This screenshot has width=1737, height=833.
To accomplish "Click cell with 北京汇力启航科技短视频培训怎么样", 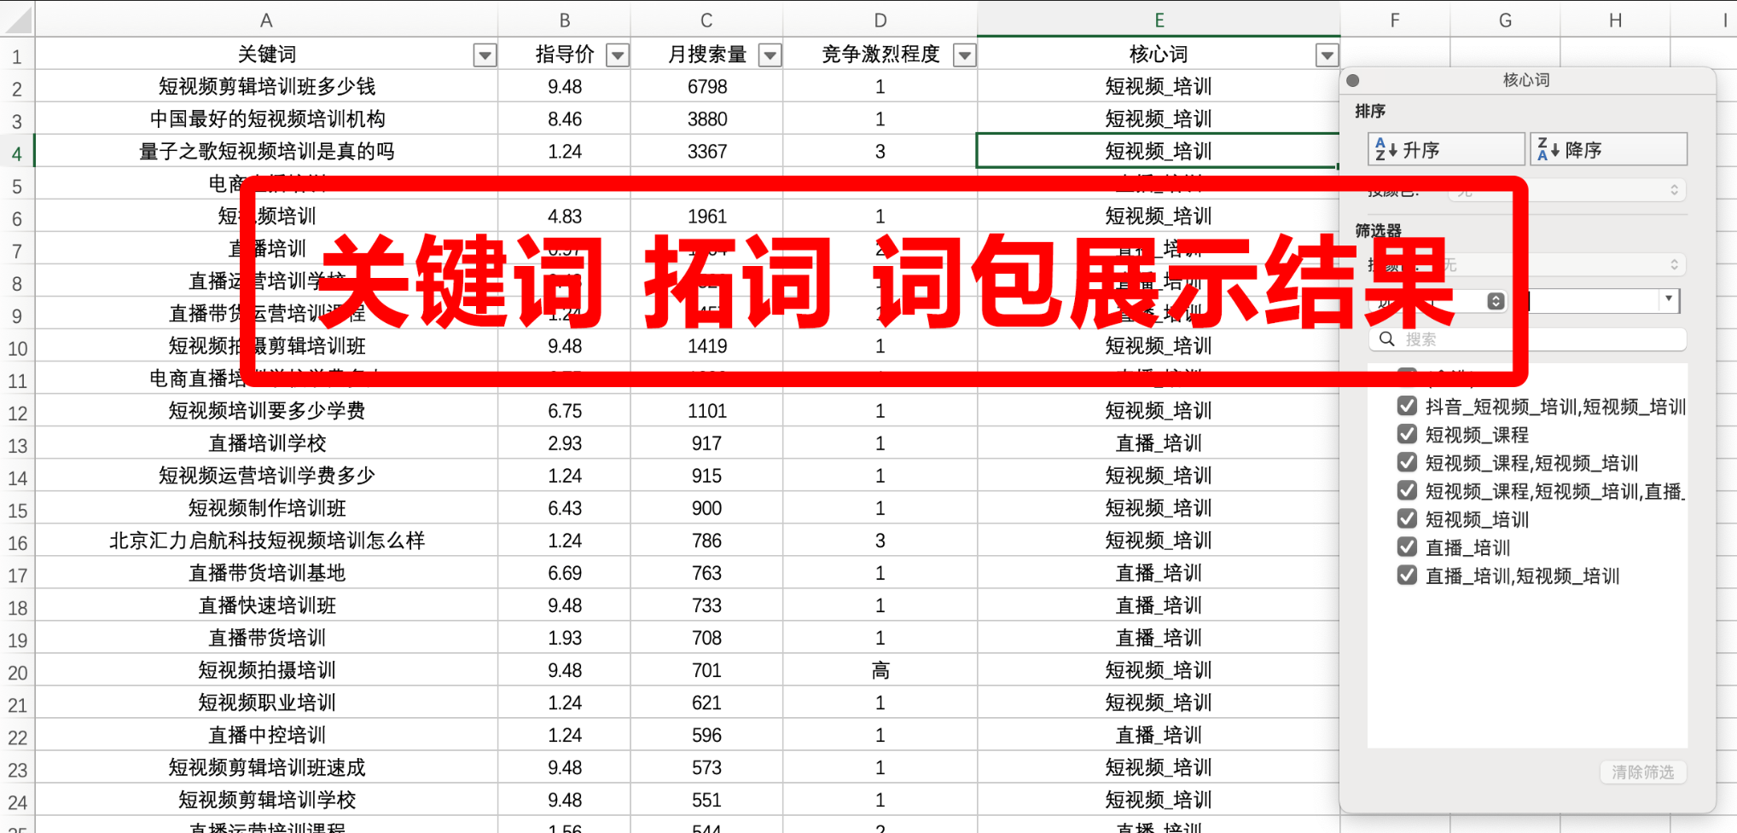I will click(266, 541).
